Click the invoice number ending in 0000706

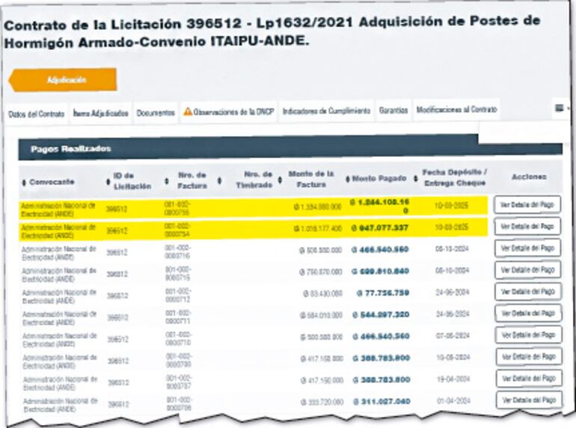[x=180, y=403]
